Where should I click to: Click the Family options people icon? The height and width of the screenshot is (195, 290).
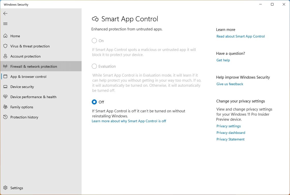tap(5, 107)
